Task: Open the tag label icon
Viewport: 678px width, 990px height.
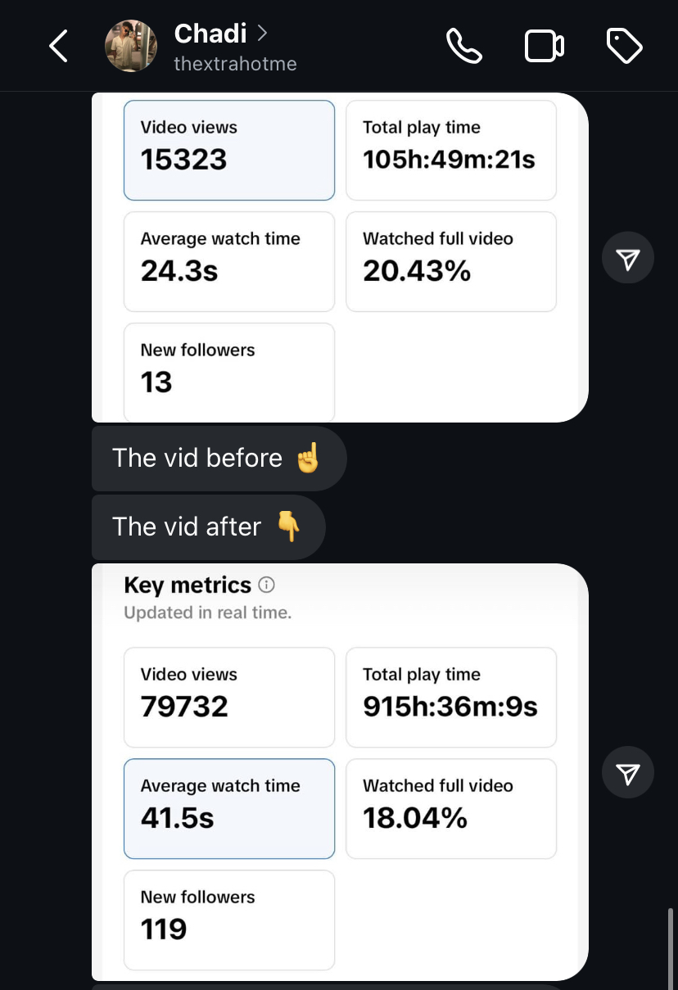Action: pyautogui.click(x=624, y=47)
